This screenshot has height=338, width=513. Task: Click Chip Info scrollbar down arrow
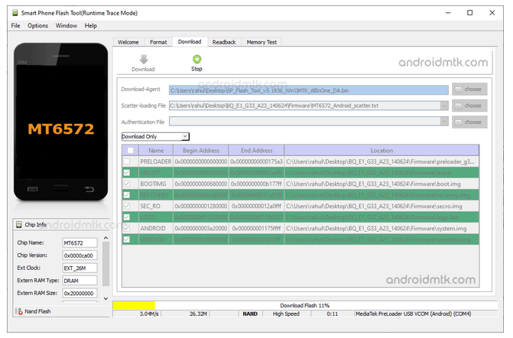pos(106,298)
